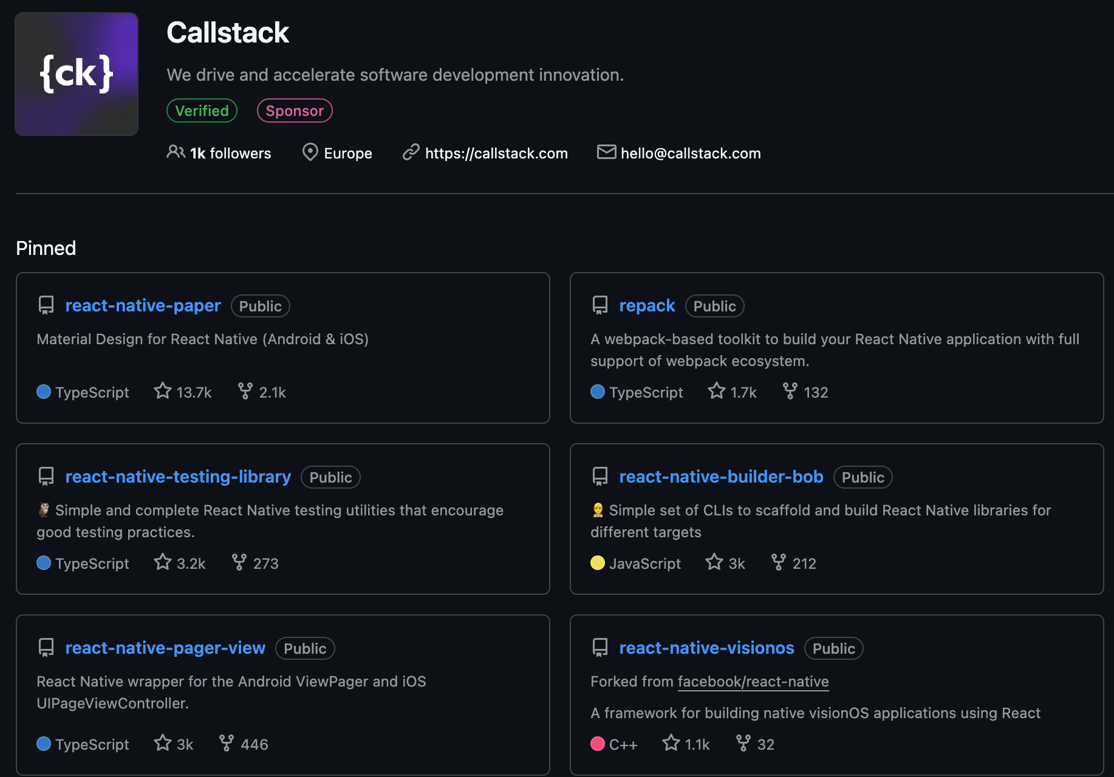The height and width of the screenshot is (777, 1114).
Task: Click the star icon showing 3.2k
Action: pos(162,562)
